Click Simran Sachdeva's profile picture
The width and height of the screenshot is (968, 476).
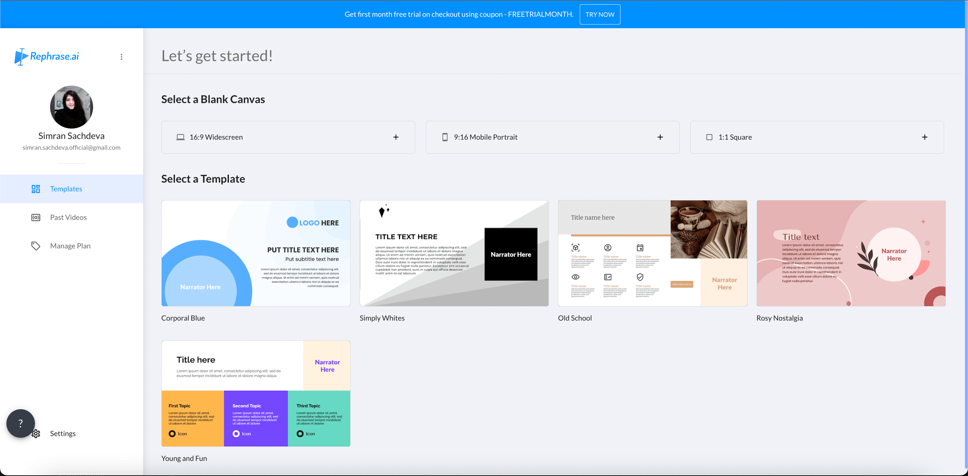(71, 107)
